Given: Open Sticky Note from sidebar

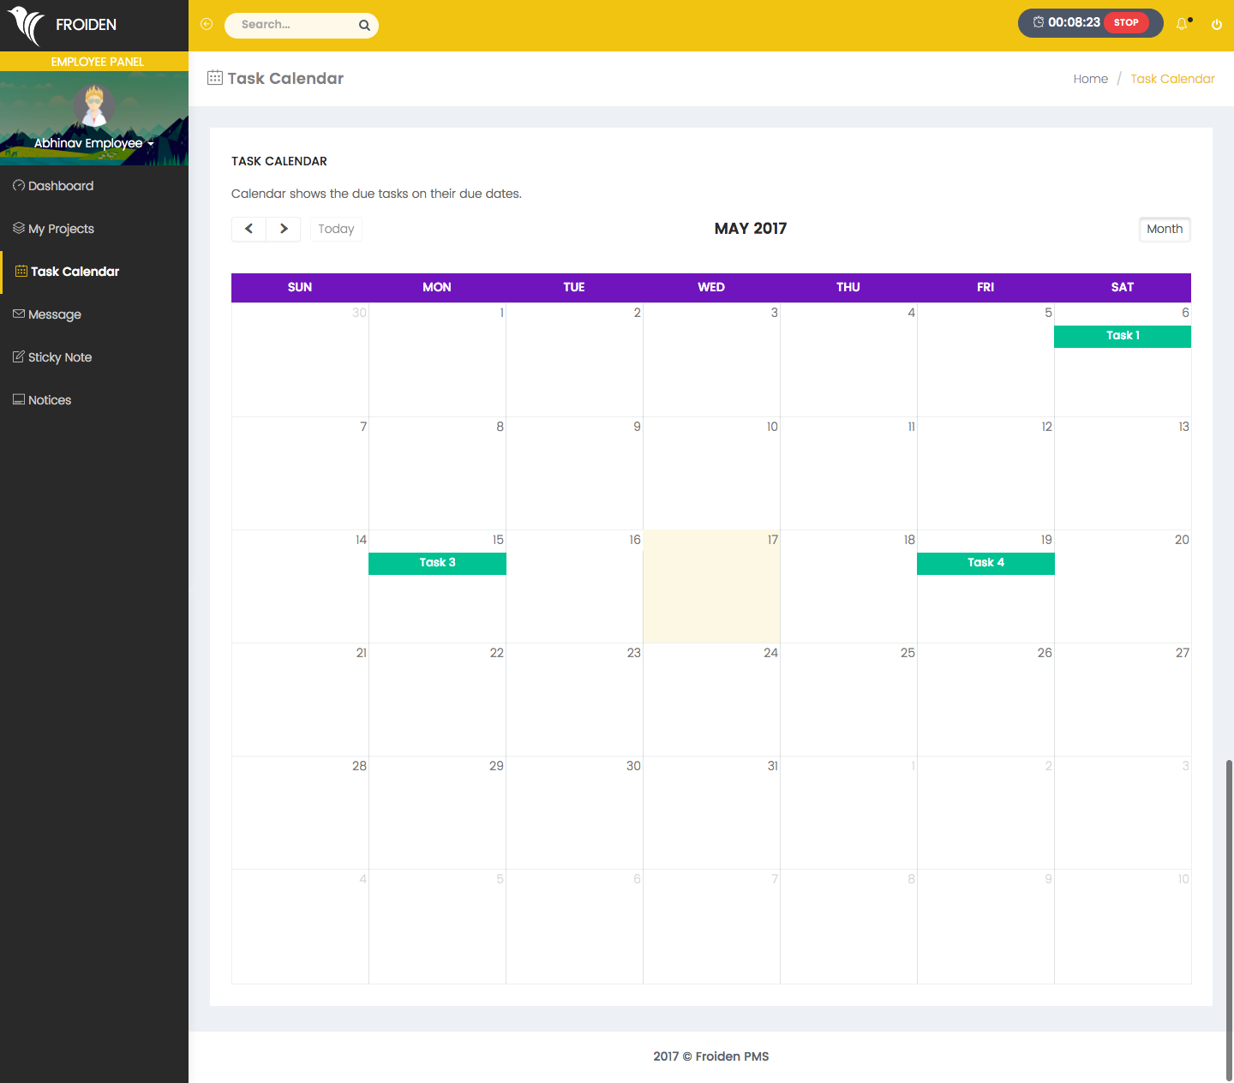Looking at the screenshot, I should 59,357.
